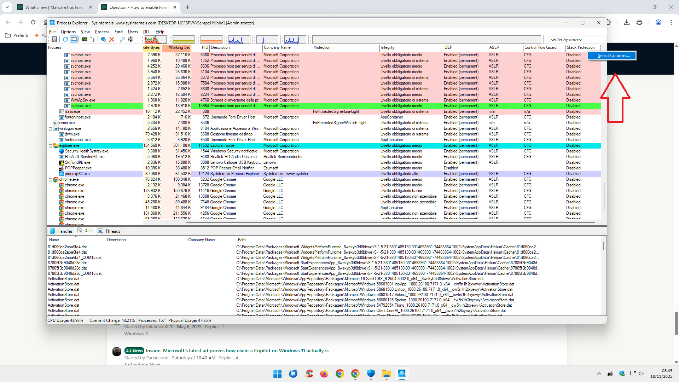This screenshot has width=679, height=382.
Task: Click the procexp64.exe process icon
Action: pos(62,174)
